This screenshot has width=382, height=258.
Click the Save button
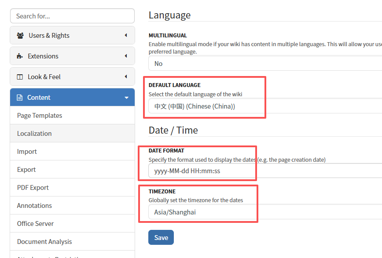click(x=161, y=237)
